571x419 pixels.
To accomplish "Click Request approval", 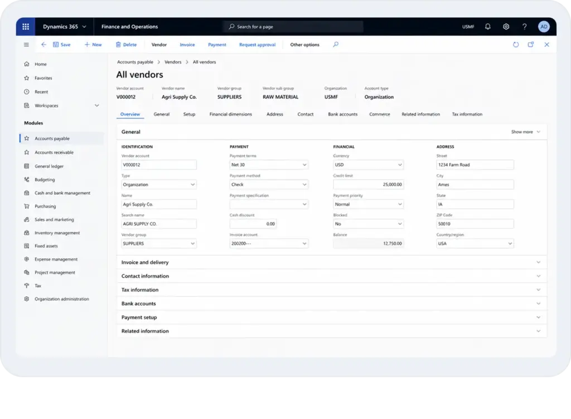I will pyautogui.click(x=257, y=45).
